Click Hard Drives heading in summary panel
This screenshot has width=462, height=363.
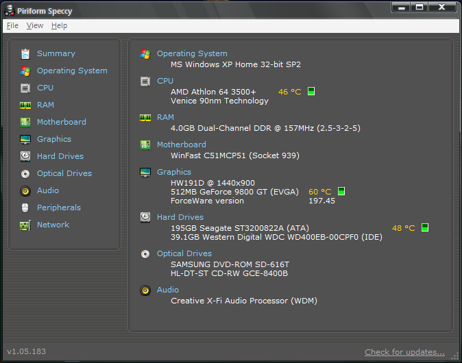[180, 217]
